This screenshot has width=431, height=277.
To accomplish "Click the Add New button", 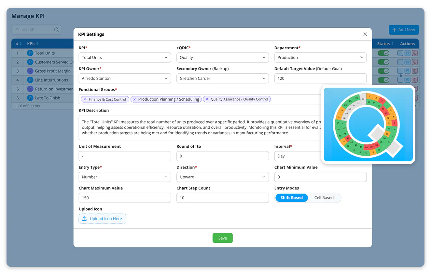I will coord(404,30).
